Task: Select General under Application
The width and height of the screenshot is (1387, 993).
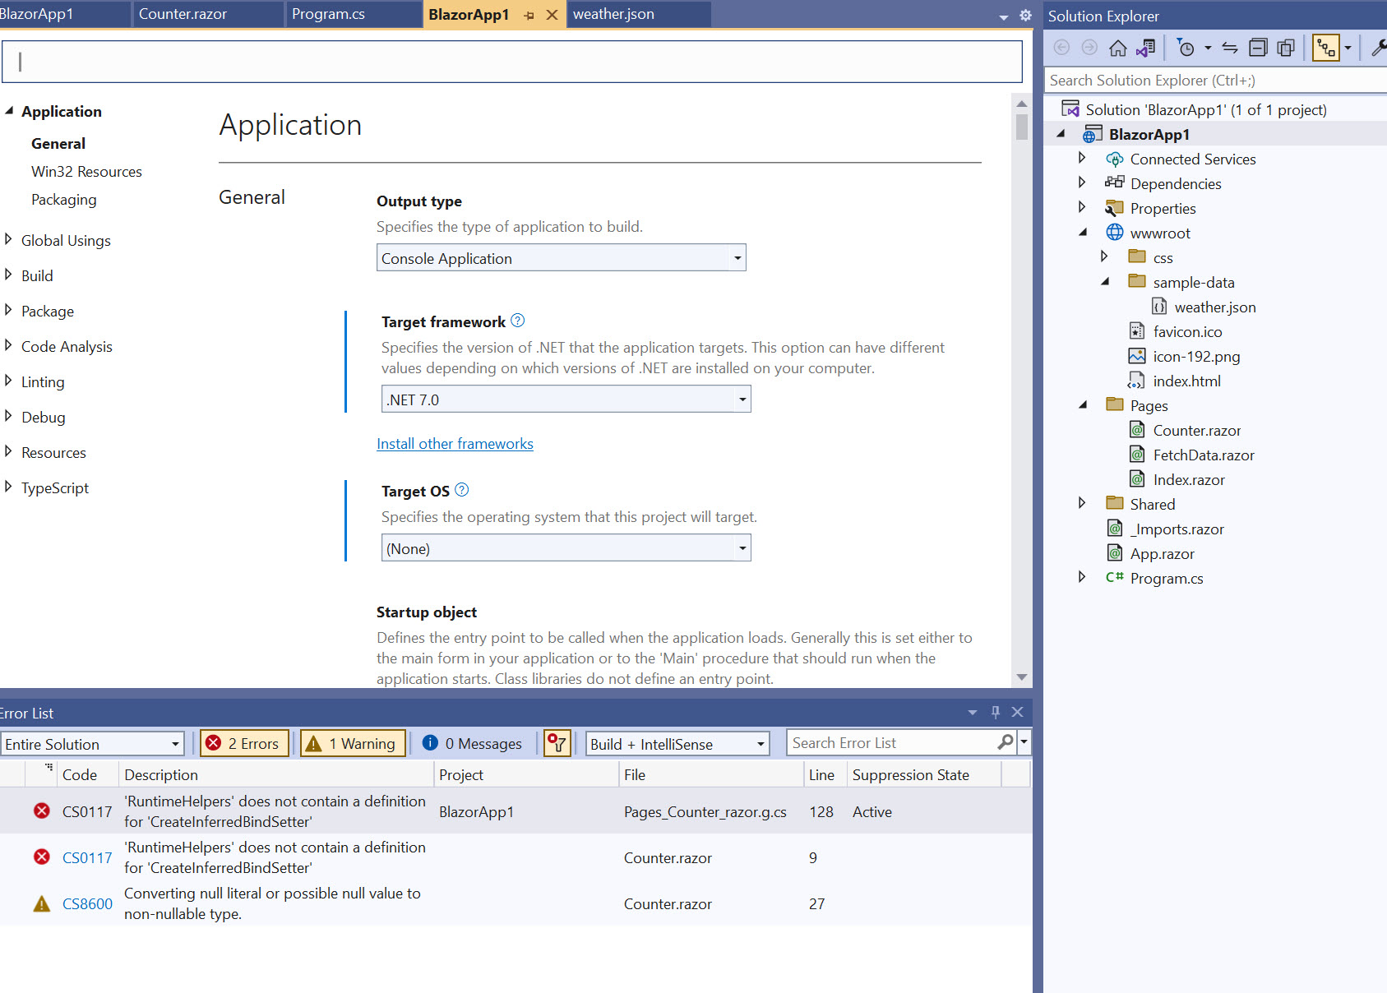Action: coord(58,143)
